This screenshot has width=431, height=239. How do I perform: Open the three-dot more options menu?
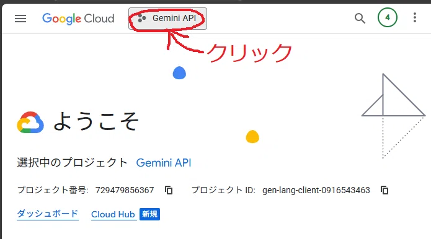pos(415,17)
